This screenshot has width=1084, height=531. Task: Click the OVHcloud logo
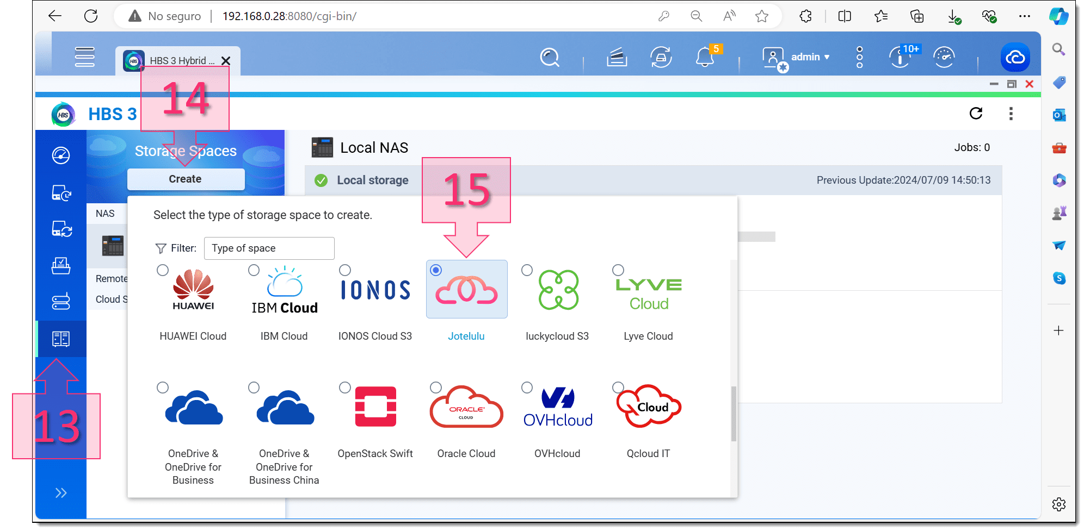point(558,408)
